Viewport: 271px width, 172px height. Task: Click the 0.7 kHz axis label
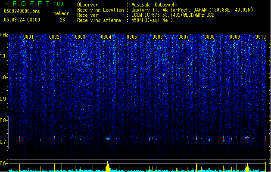[x=3, y=142]
